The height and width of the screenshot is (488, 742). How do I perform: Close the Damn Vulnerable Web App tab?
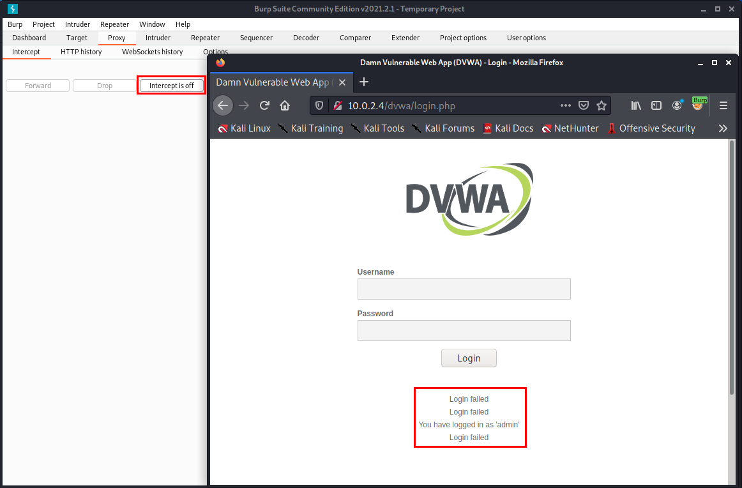342,82
